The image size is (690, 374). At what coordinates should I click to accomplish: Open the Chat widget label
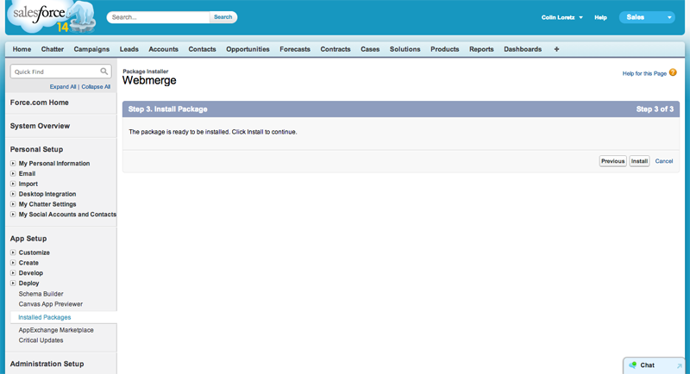tap(647, 365)
